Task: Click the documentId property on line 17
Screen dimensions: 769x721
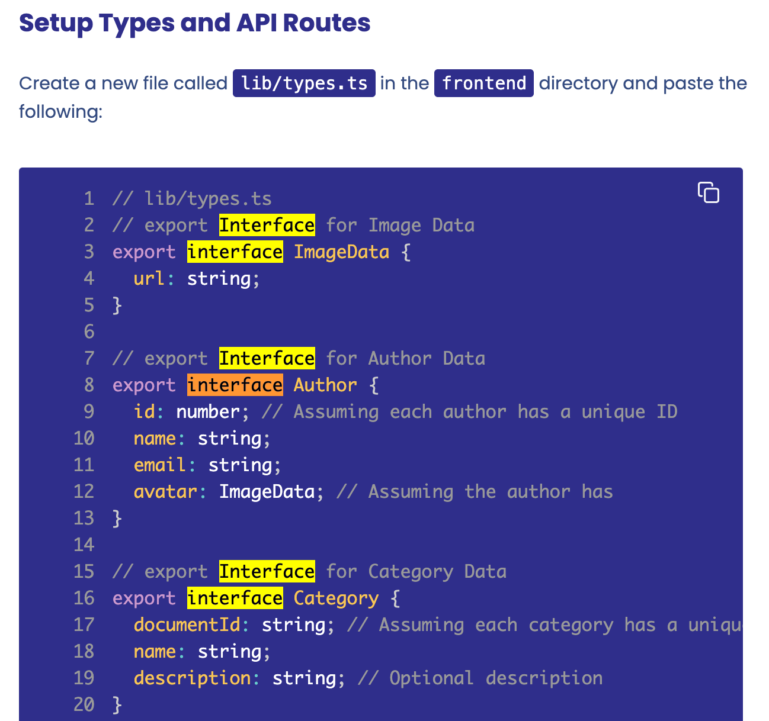Action: (x=187, y=625)
